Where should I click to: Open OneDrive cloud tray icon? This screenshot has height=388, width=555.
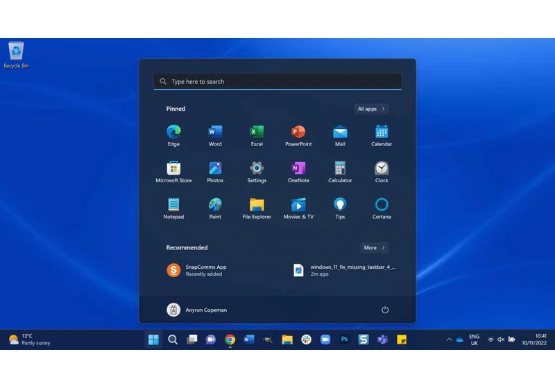(x=459, y=339)
